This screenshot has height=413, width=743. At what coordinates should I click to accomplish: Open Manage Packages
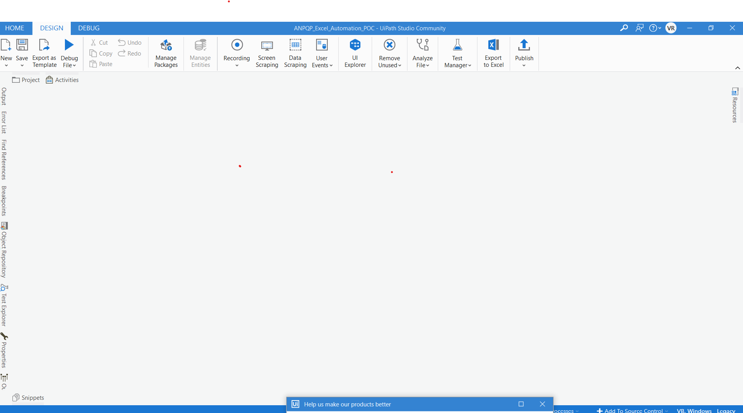pyautogui.click(x=166, y=53)
